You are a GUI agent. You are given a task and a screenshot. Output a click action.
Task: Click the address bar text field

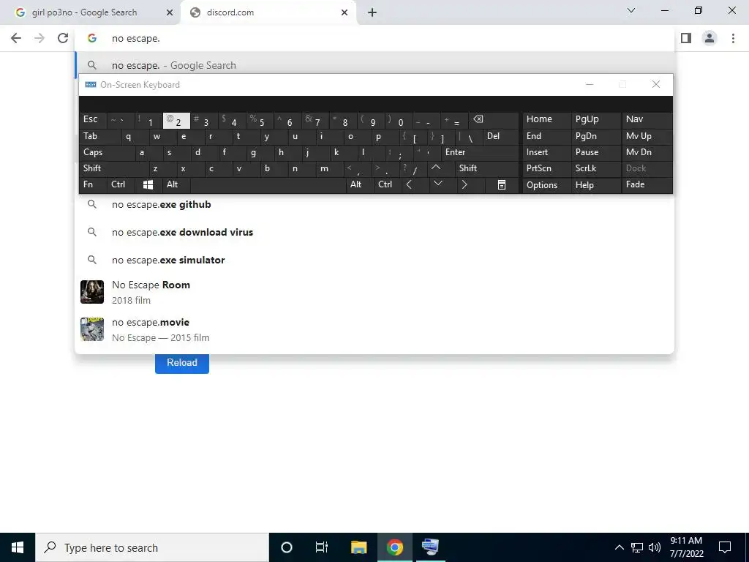(x=374, y=38)
